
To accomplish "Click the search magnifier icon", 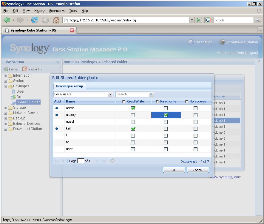I will pyautogui.click(x=257, y=20).
